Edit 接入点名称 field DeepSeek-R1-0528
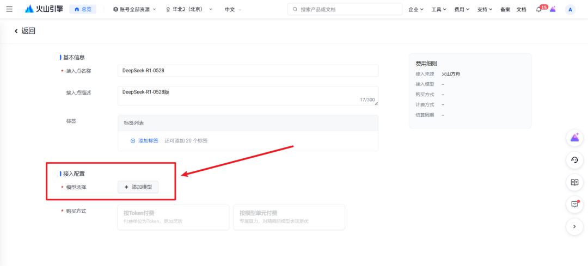 [248, 70]
